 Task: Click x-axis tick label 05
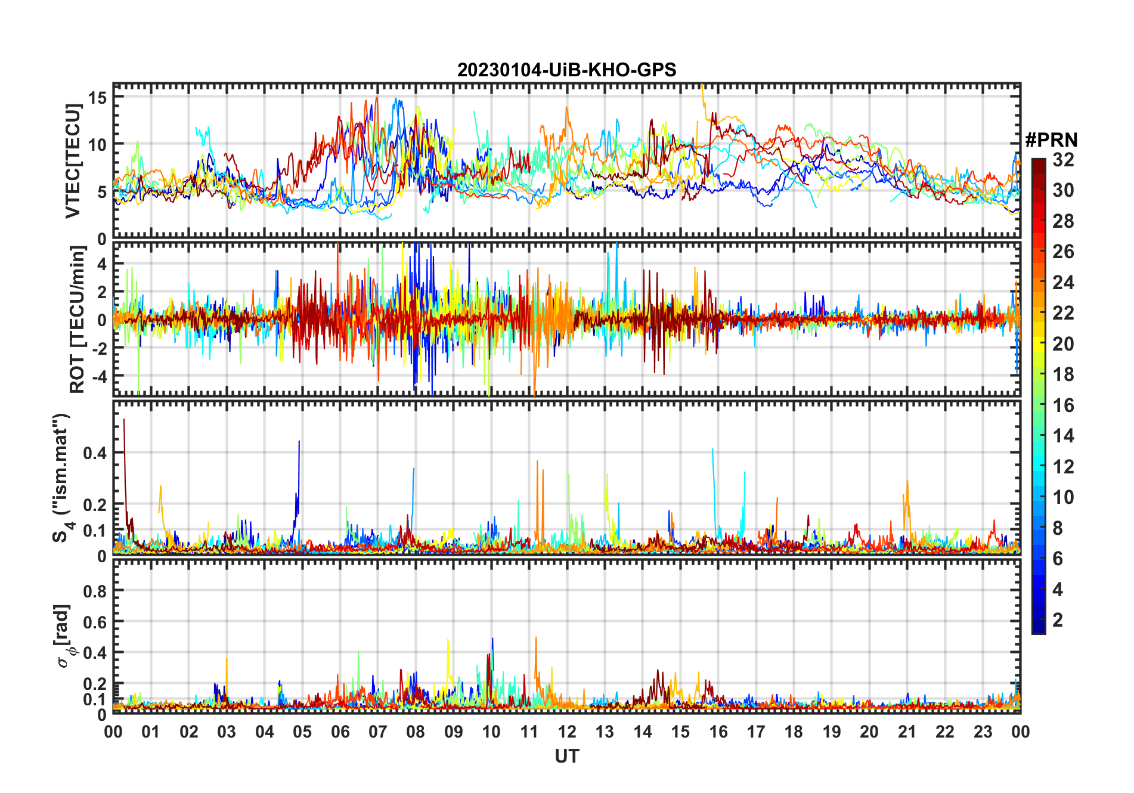302,732
